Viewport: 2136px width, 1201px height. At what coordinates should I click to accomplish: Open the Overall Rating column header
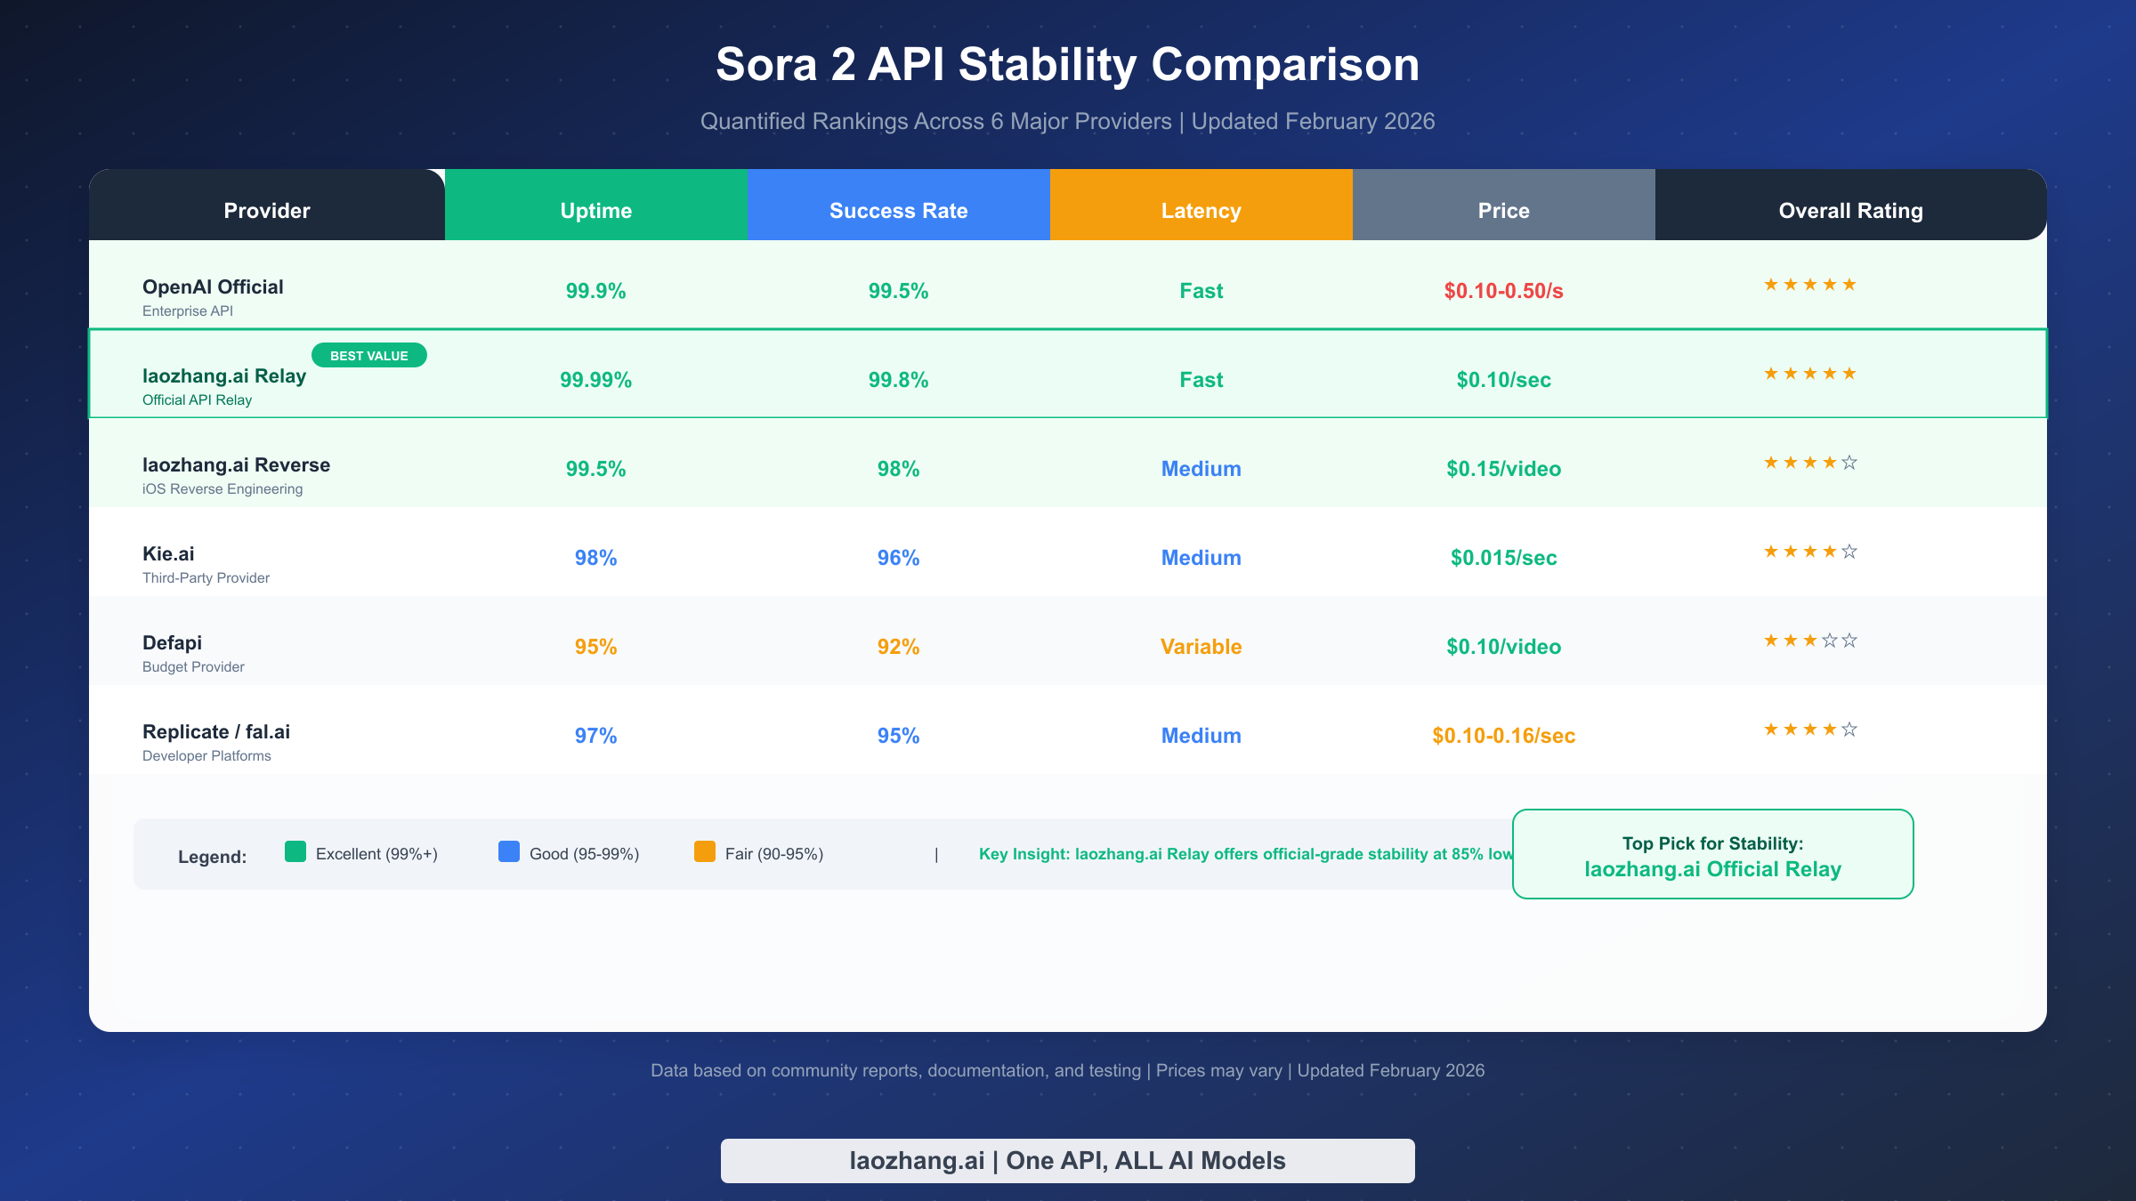click(1849, 210)
